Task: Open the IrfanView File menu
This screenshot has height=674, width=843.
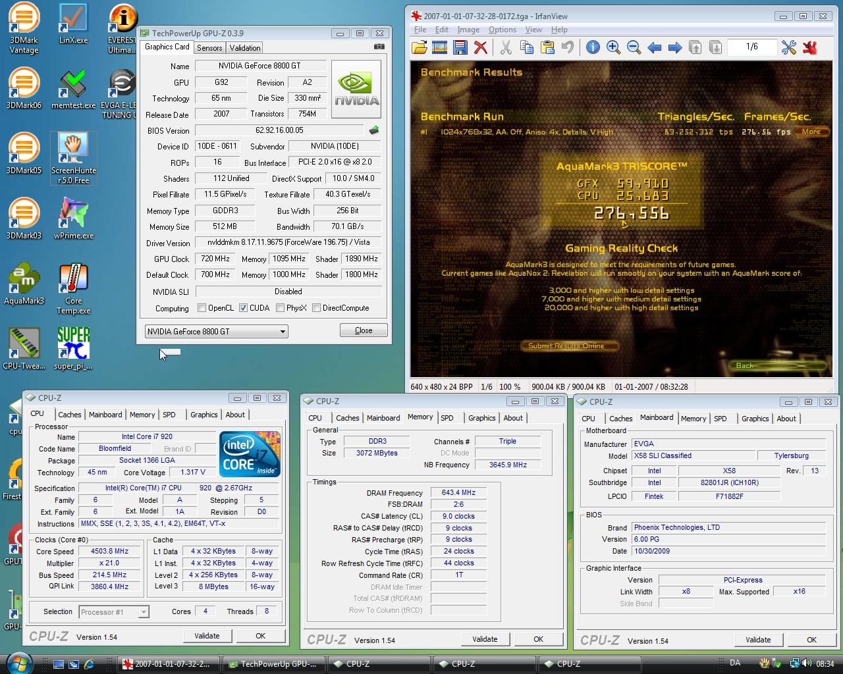Action: [420, 30]
